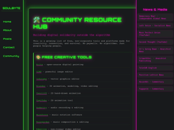Click the News & Media sidebar heading

(155, 10)
